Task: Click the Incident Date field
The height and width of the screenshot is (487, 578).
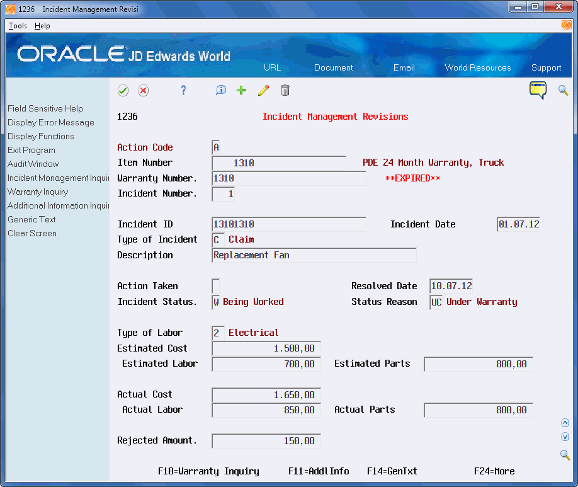Action: tap(519, 224)
